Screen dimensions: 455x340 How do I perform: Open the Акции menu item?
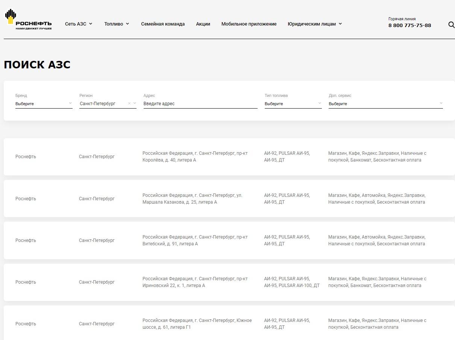tap(203, 24)
